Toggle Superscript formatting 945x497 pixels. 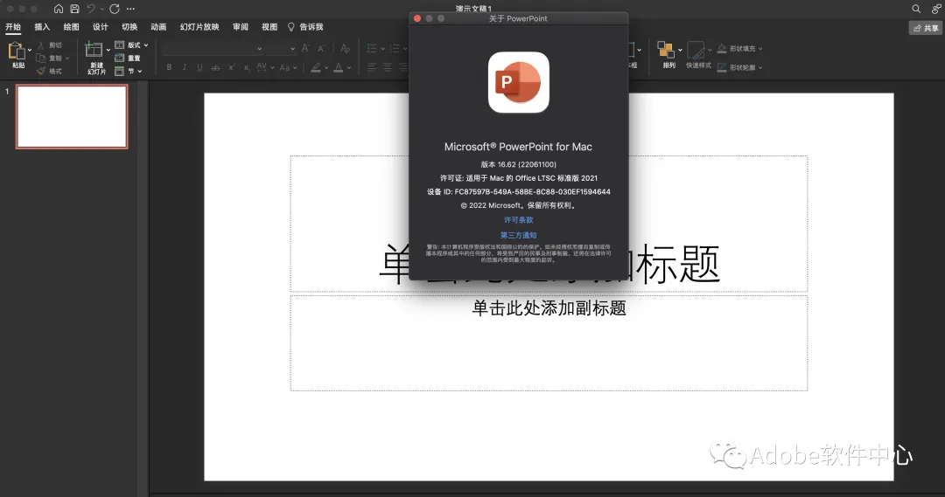tap(231, 67)
